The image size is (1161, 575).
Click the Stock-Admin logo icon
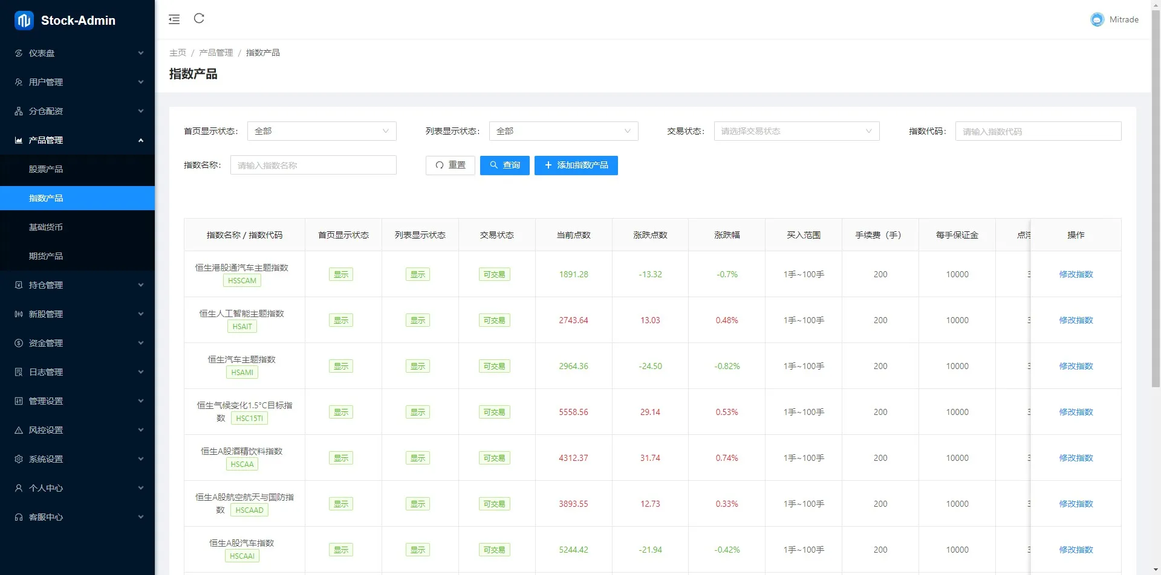tap(24, 21)
